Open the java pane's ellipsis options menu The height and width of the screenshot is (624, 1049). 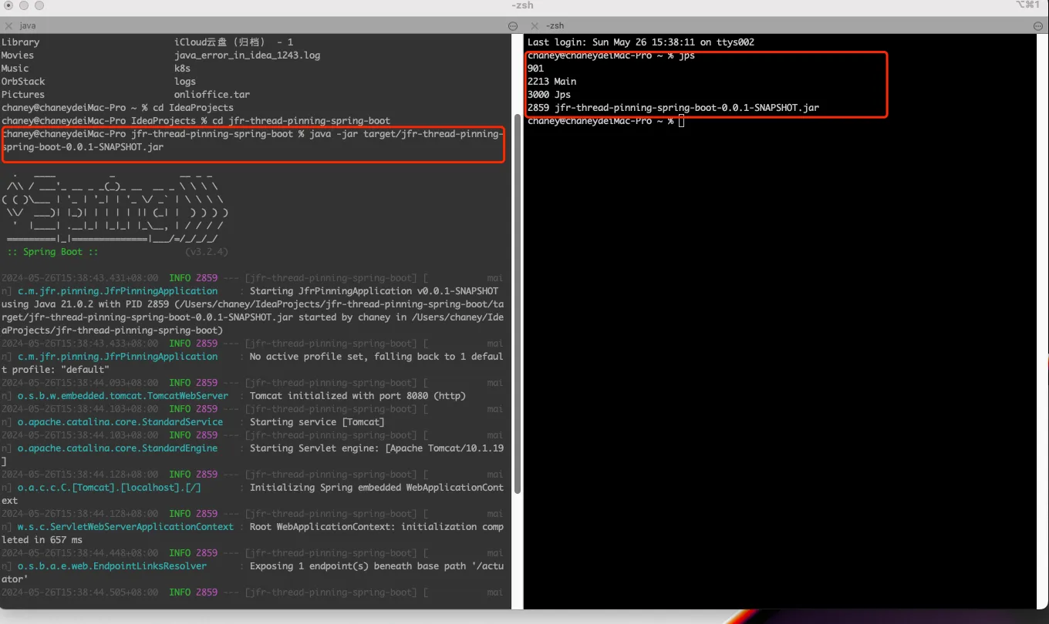click(x=513, y=25)
